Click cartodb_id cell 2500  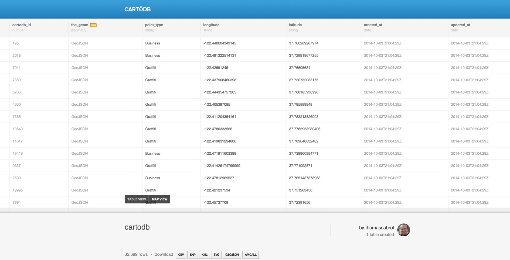pos(16,178)
